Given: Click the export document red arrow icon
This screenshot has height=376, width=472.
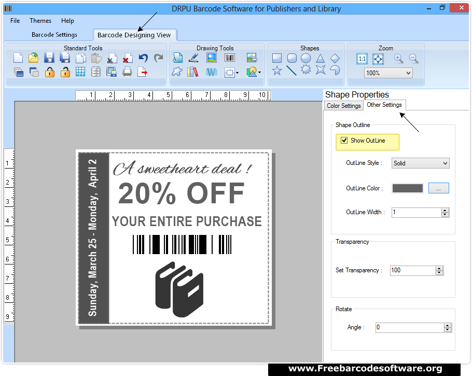Looking at the screenshot, I should [x=143, y=72].
